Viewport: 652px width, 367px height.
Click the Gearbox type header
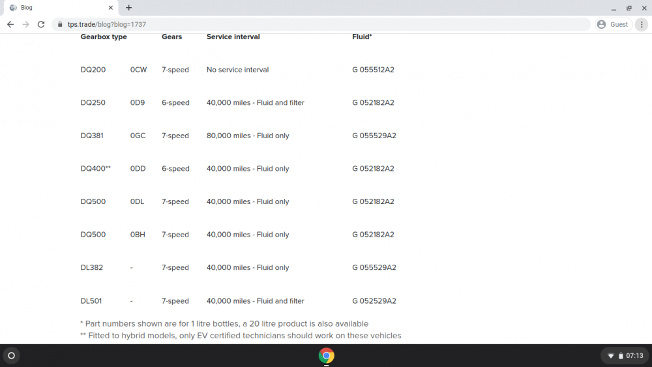tap(104, 37)
